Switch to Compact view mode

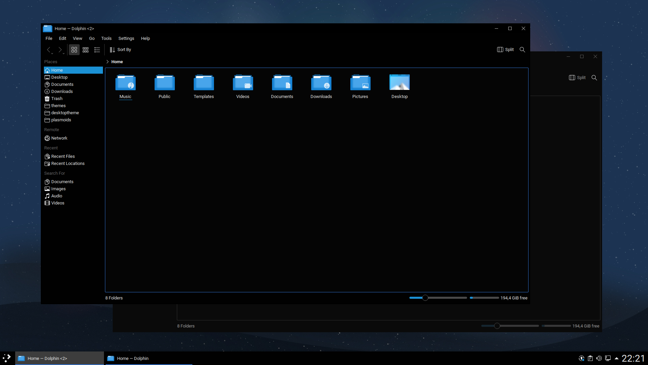coord(86,50)
